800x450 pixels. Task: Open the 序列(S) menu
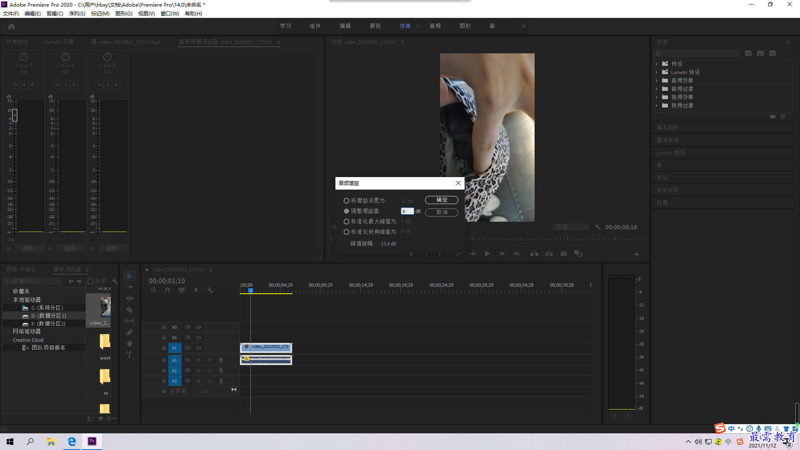(x=77, y=14)
